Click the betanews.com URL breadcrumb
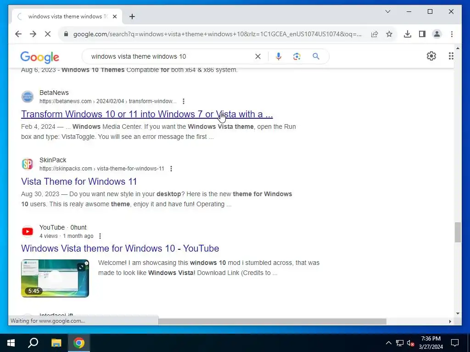This screenshot has height=352, width=470. point(108,101)
